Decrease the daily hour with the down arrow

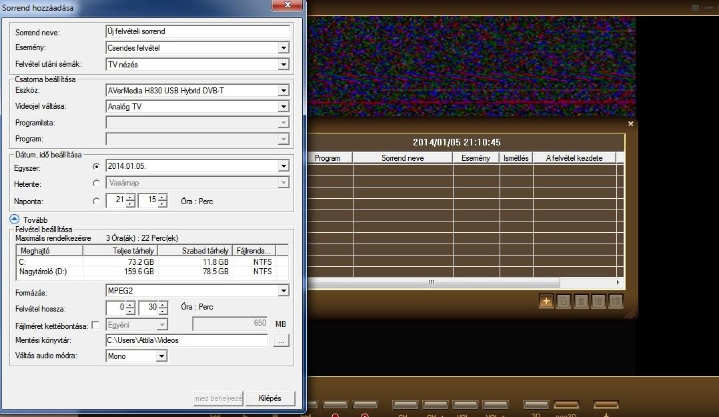pyautogui.click(x=130, y=203)
